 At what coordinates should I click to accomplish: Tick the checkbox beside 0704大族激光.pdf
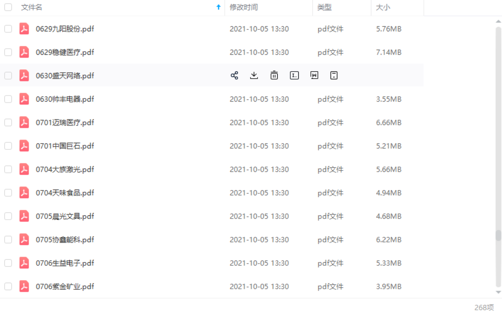tap(8, 169)
